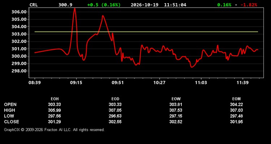Click the 11:39 time axis label
Viewport: 271px width, 144px height.
coord(243,83)
